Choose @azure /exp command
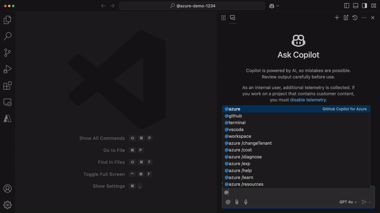The image size is (380, 213). (296, 163)
